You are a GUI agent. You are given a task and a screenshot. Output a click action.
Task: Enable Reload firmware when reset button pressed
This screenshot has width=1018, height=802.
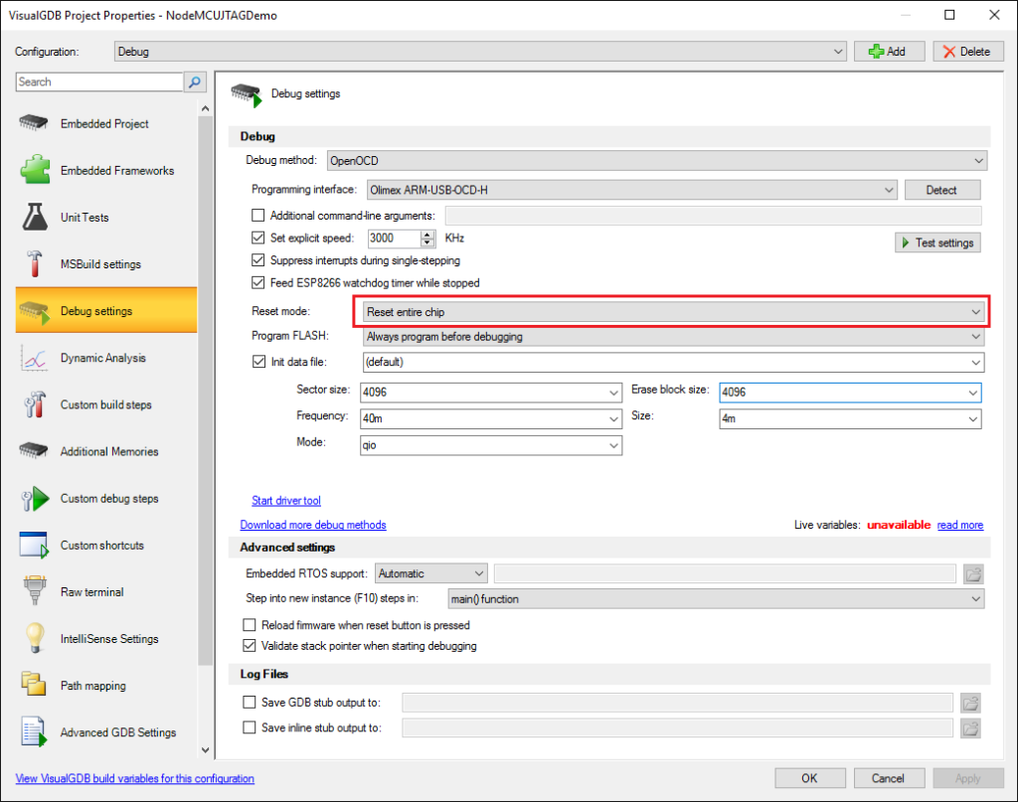[x=251, y=625]
